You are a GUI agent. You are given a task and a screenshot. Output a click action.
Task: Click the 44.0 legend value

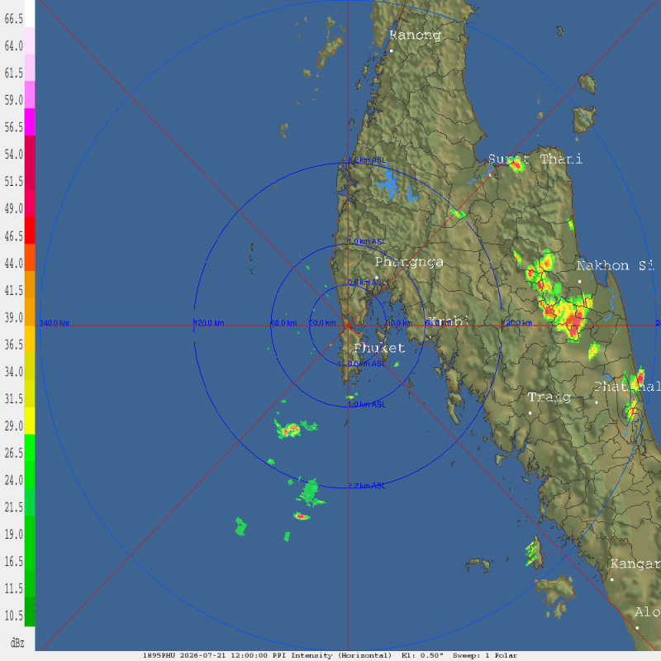tap(13, 264)
